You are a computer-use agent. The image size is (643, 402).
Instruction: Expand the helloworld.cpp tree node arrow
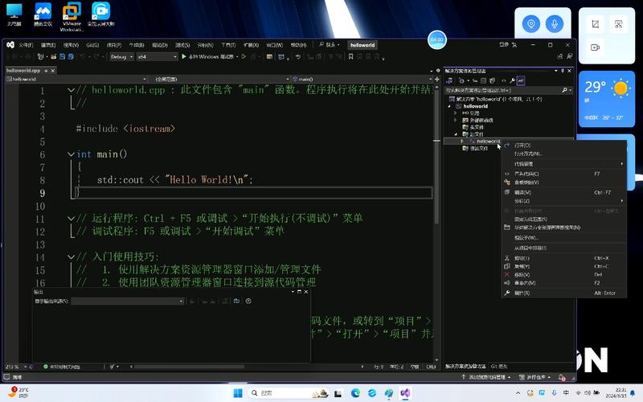click(462, 141)
